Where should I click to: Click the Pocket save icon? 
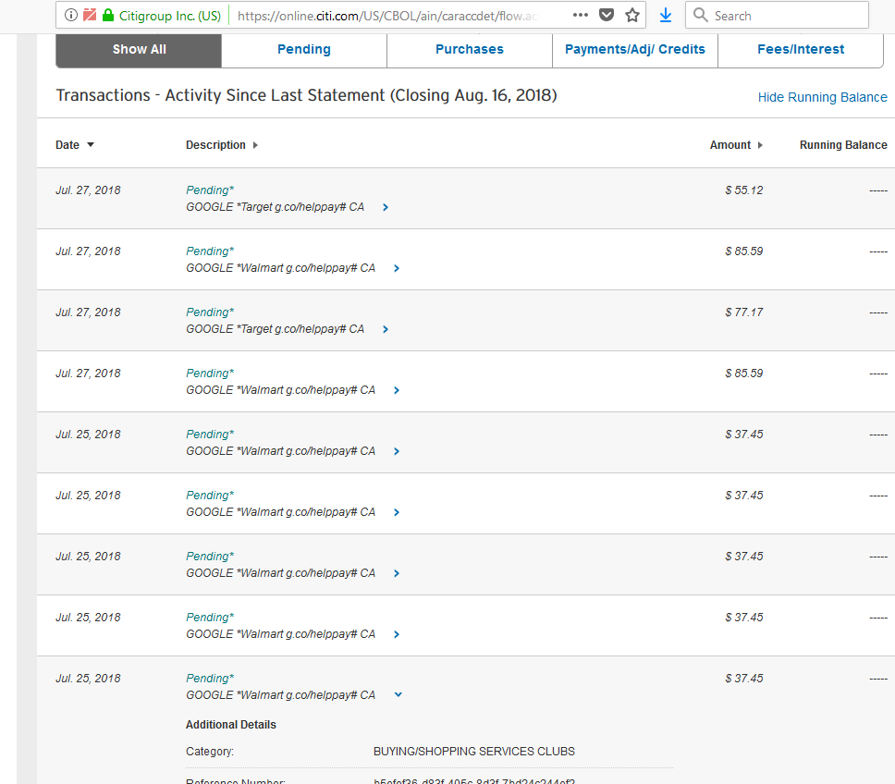607,16
